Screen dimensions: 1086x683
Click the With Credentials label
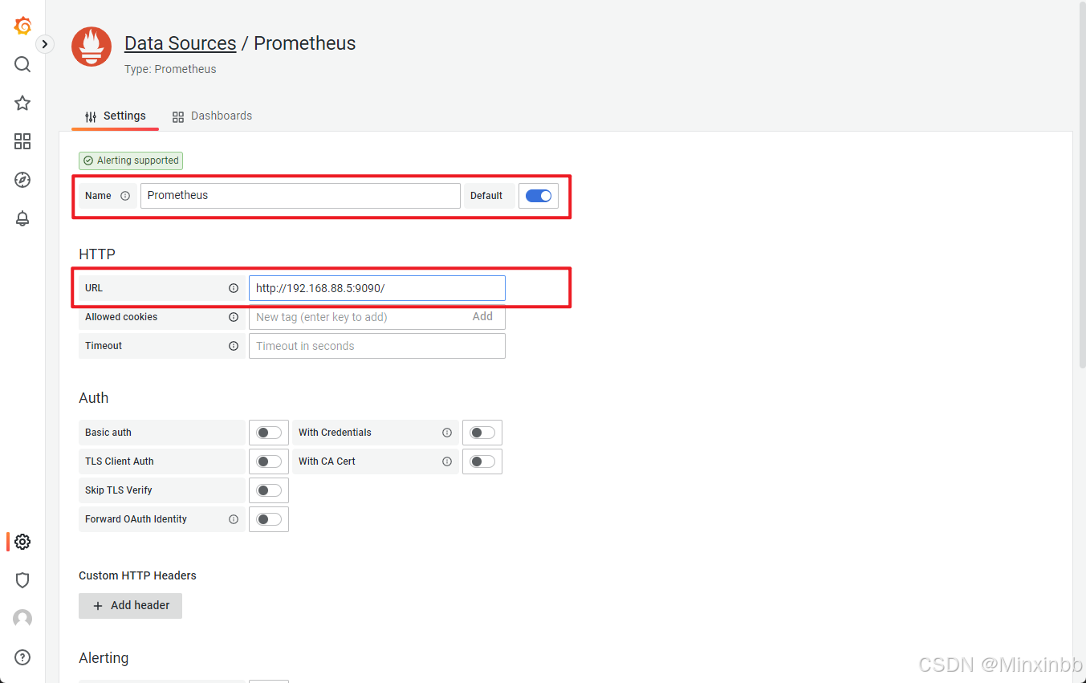[335, 433]
